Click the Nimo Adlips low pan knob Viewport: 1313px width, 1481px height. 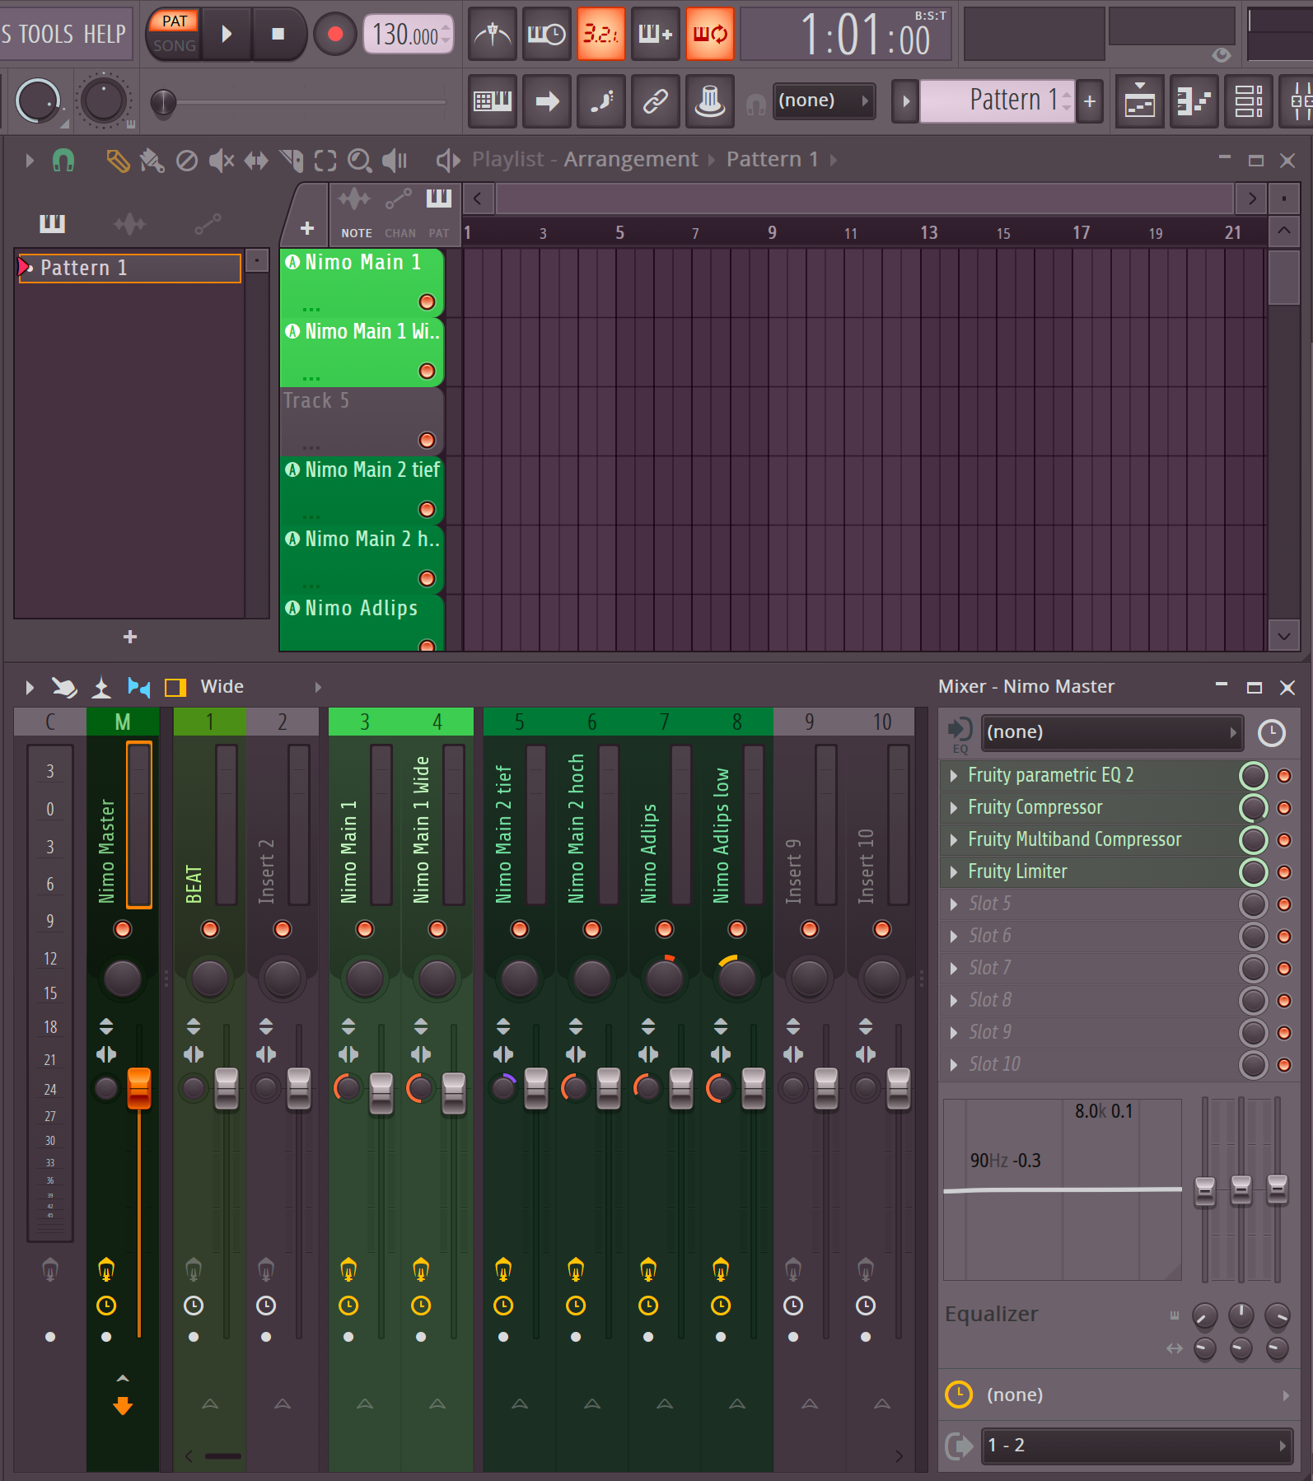coord(736,978)
